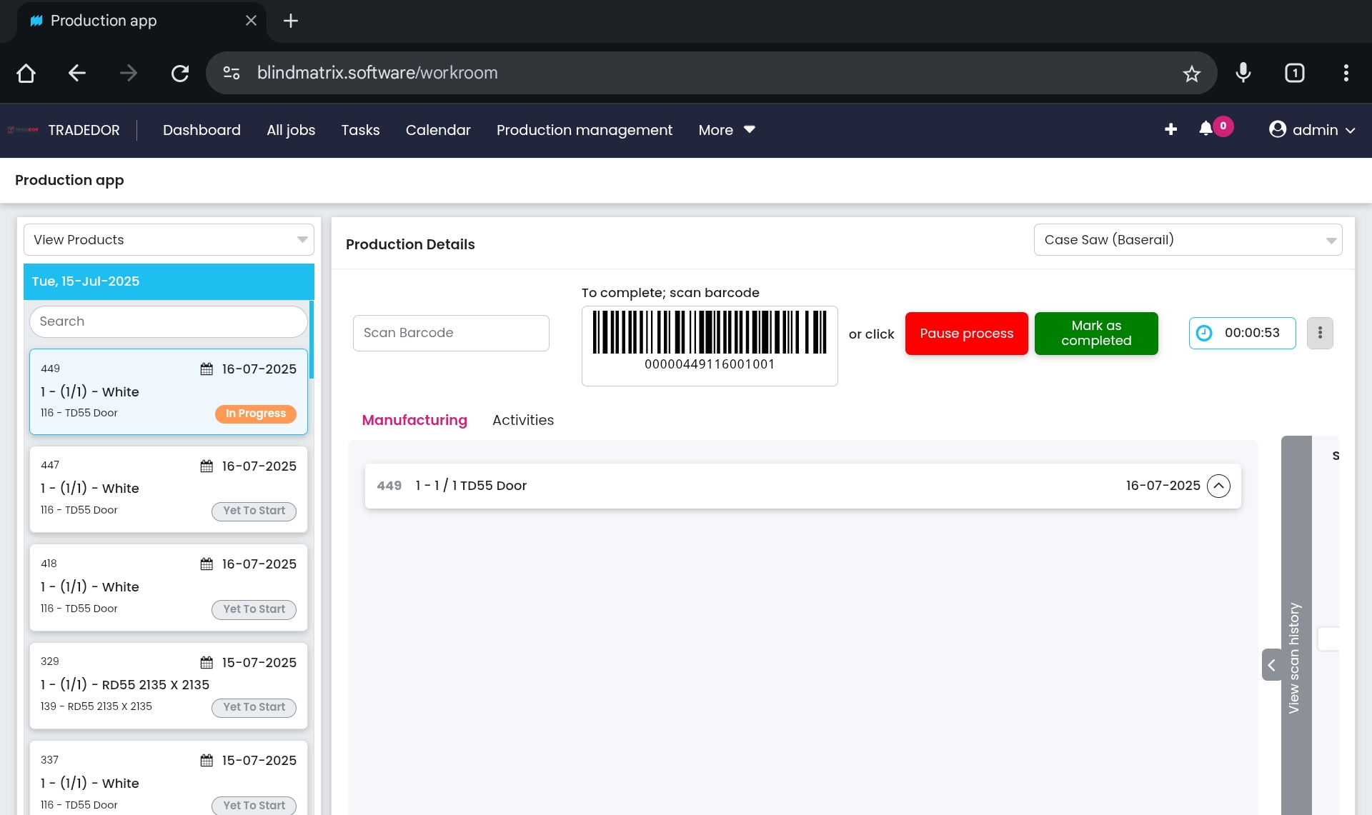Click calendar icon on job 447 card

[x=207, y=466]
